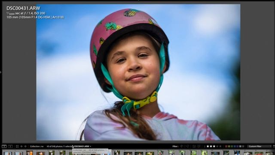Select the orange-toned filmstrip thumbnail
This screenshot has height=155, width=275.
30,153
